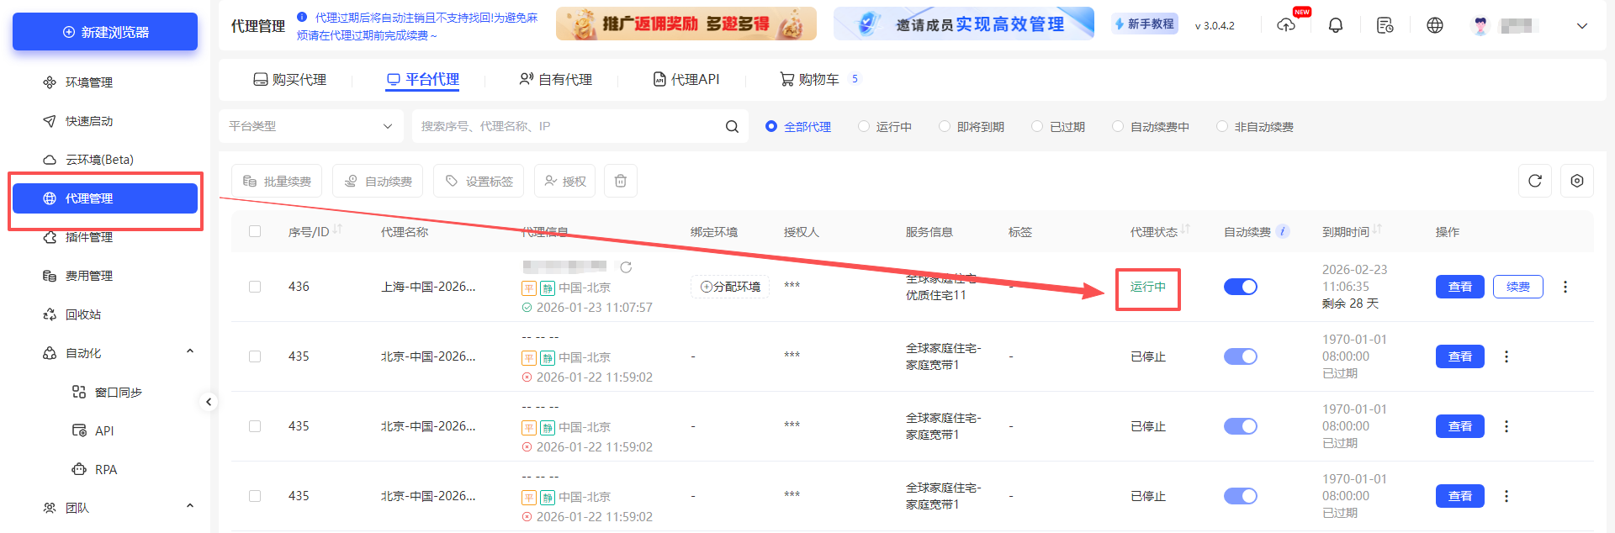Open language globe icon
Screen dimensions: 1615x533
pyautogui.click(x=1435, y=25)
